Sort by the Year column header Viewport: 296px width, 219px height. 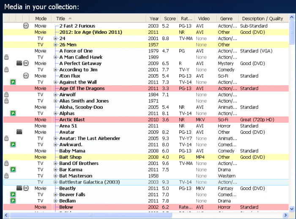(x=153, y=19)
